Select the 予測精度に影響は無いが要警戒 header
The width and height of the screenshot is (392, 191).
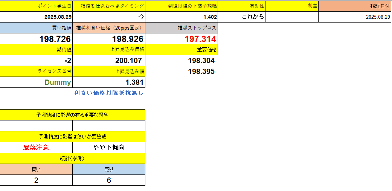coord(73,137)
